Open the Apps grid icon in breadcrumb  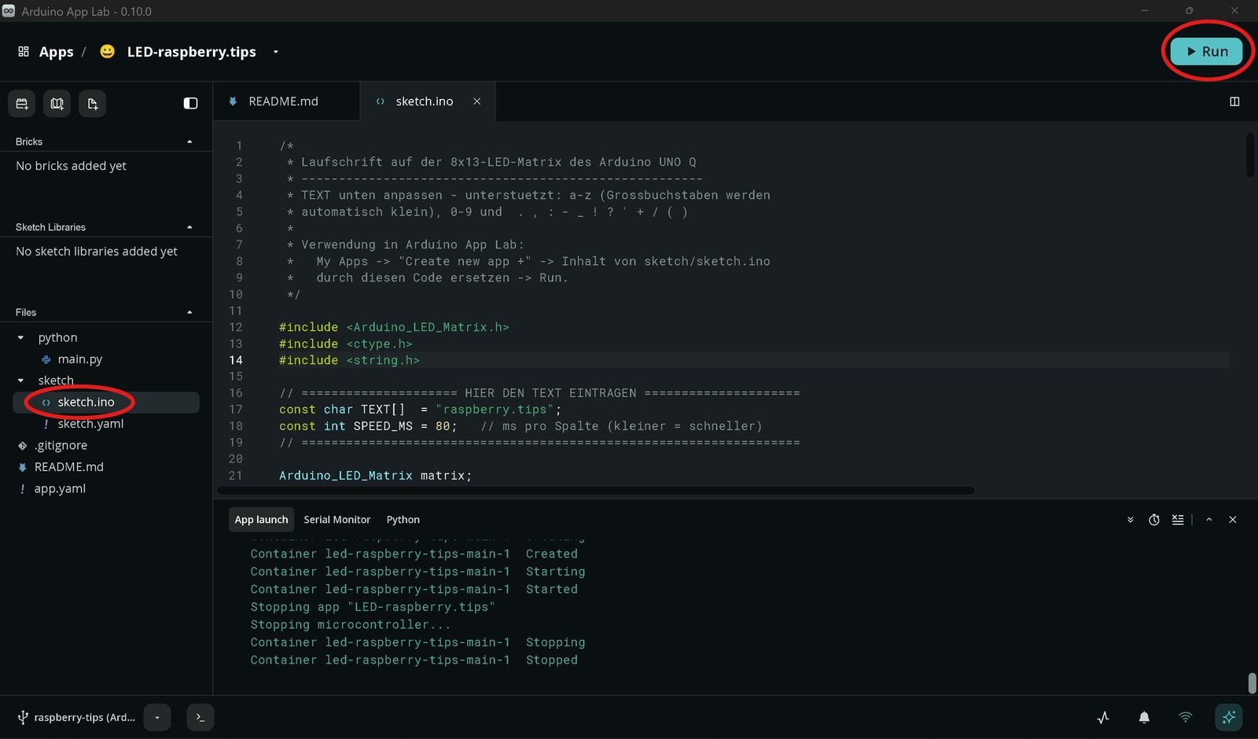[x=24, y=51]
